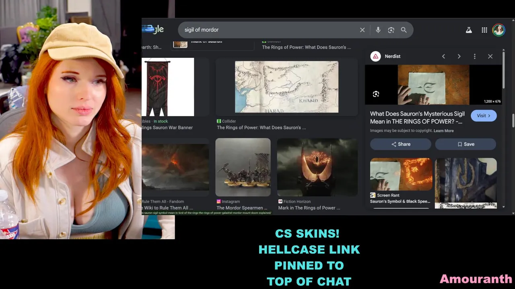Image resolution: width=515 pixels, height=289 pixels.
Task: Open the Google account avatar
Action: click(499, 30)
